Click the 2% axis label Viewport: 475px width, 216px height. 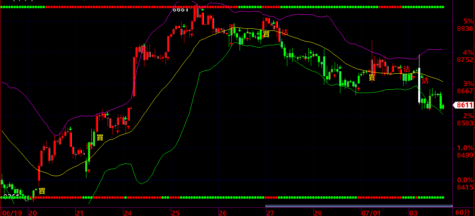click(x=468, y=116)
